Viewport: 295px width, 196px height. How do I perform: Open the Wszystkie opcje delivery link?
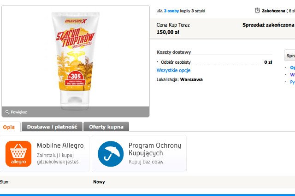pos(173,70)
